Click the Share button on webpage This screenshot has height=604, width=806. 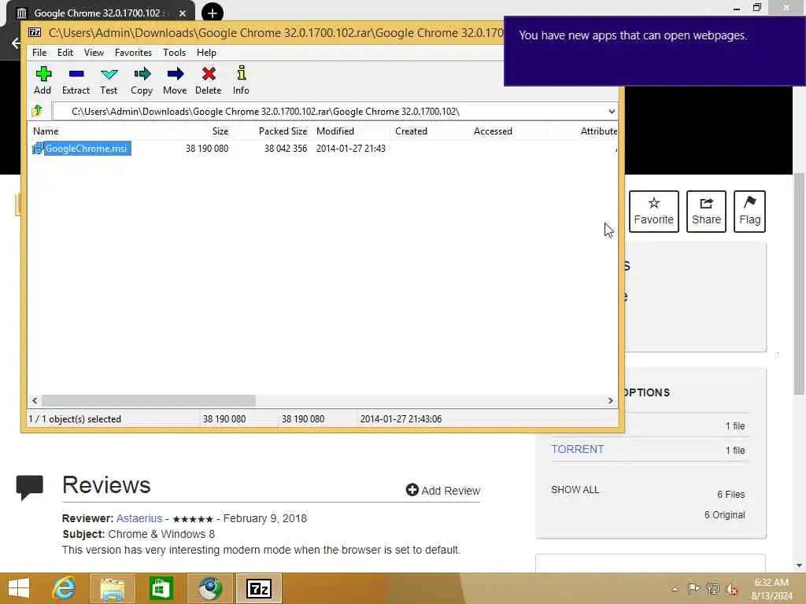[706, 211]
